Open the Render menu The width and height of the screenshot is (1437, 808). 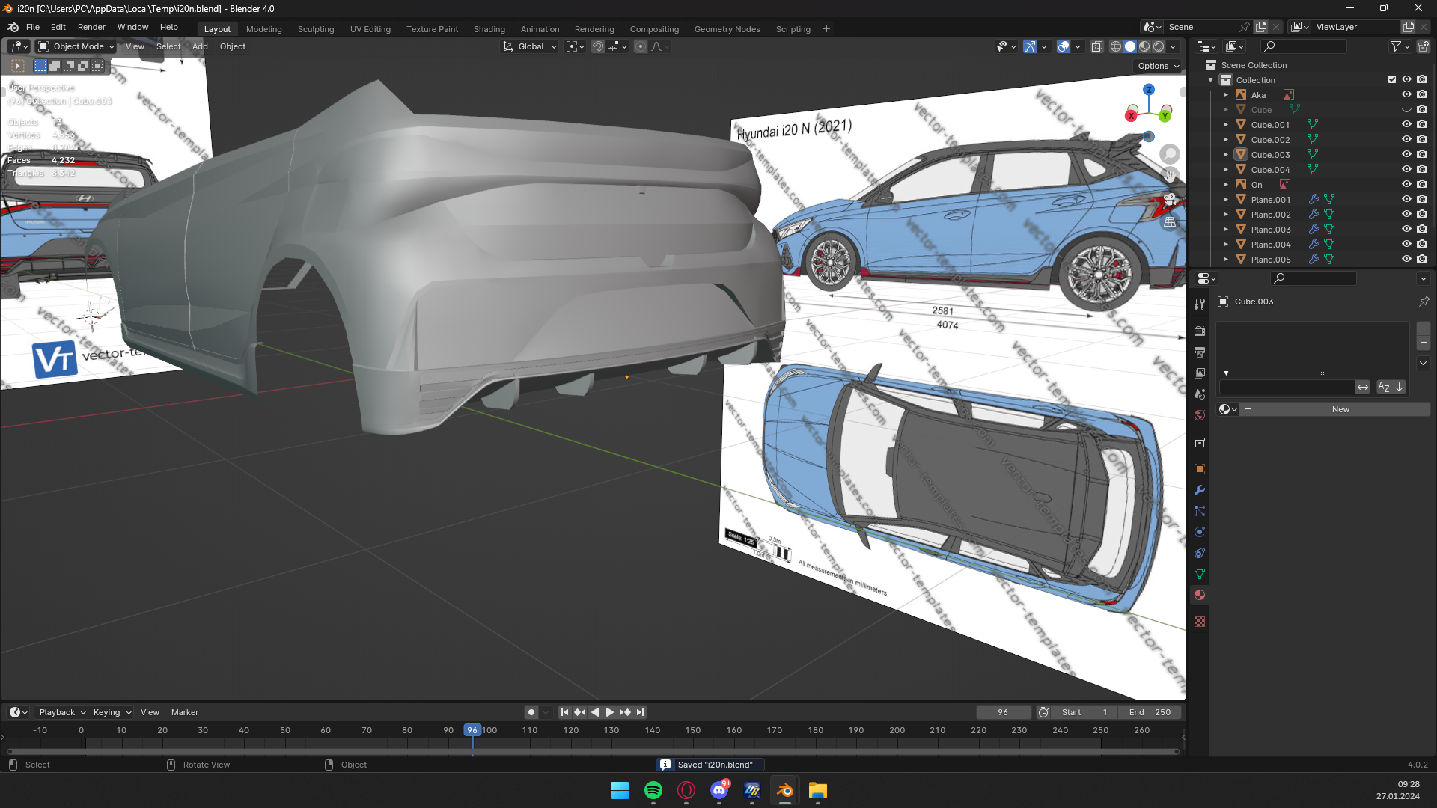[x=91, y=27]
